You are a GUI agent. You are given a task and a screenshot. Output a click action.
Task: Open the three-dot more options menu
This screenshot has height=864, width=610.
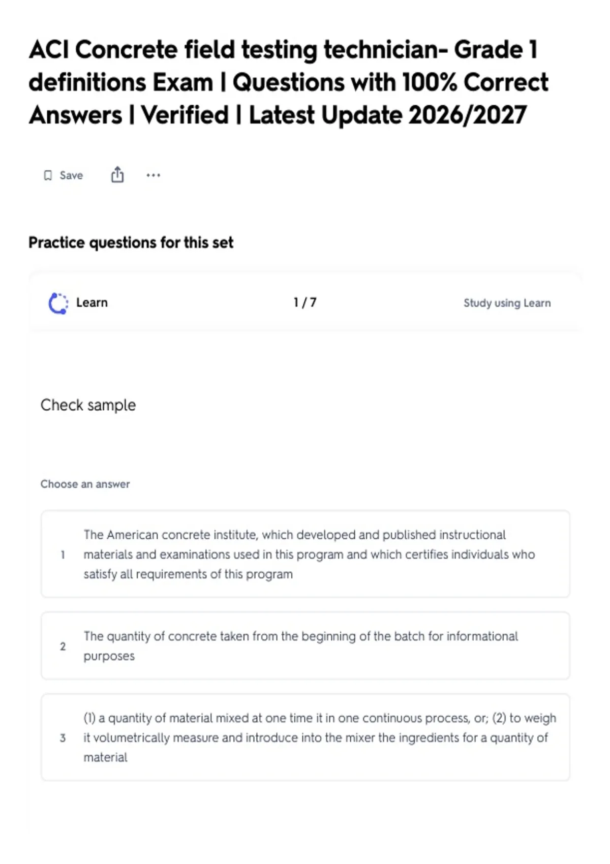153,175
